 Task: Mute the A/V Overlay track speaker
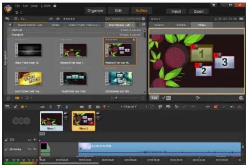pos(35,149)
